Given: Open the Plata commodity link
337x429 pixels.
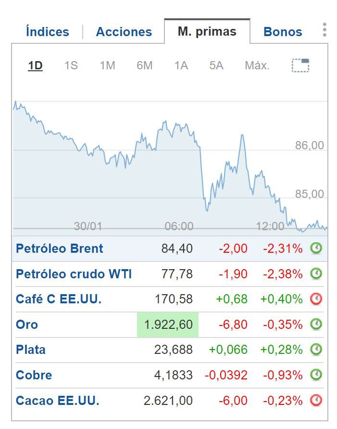Looking at the screenshot, I should [x=30, y=350].
